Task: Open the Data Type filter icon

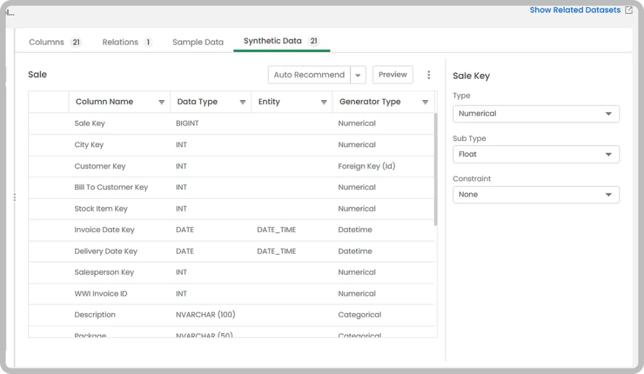Action: [x=243, y=102]
